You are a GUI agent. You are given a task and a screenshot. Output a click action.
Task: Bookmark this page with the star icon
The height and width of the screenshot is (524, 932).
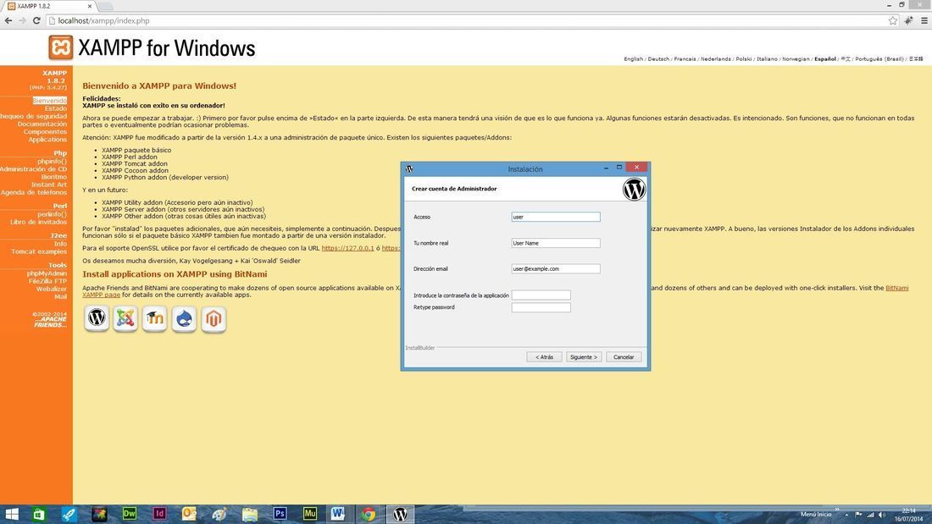point(893,20)
